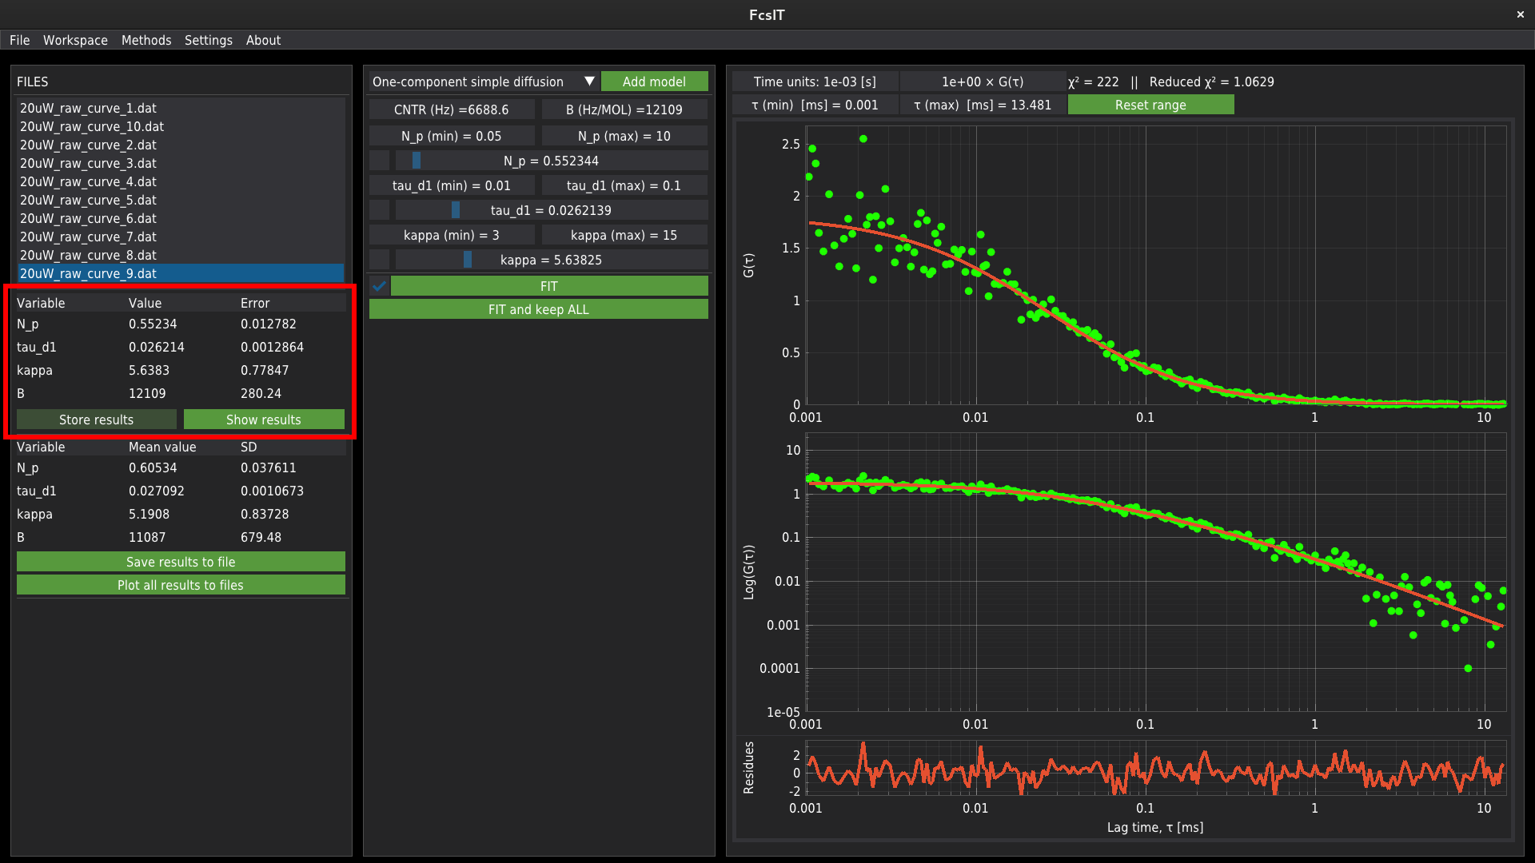Screen dimensions: 1535x863
Task: Open the Workspace menu
Action: pos(75,40)
